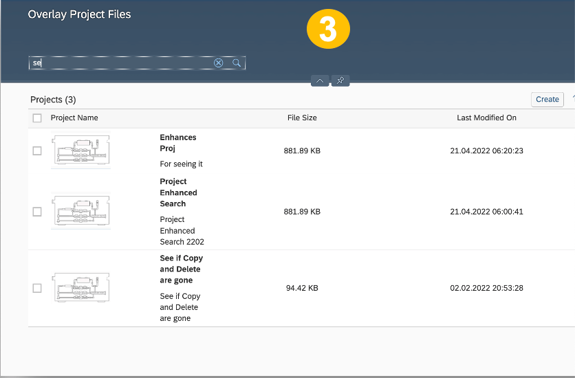This screenshot has width=575, height=378.
Task: Clear the search field with the X icon
Action: tap(218, 63)
